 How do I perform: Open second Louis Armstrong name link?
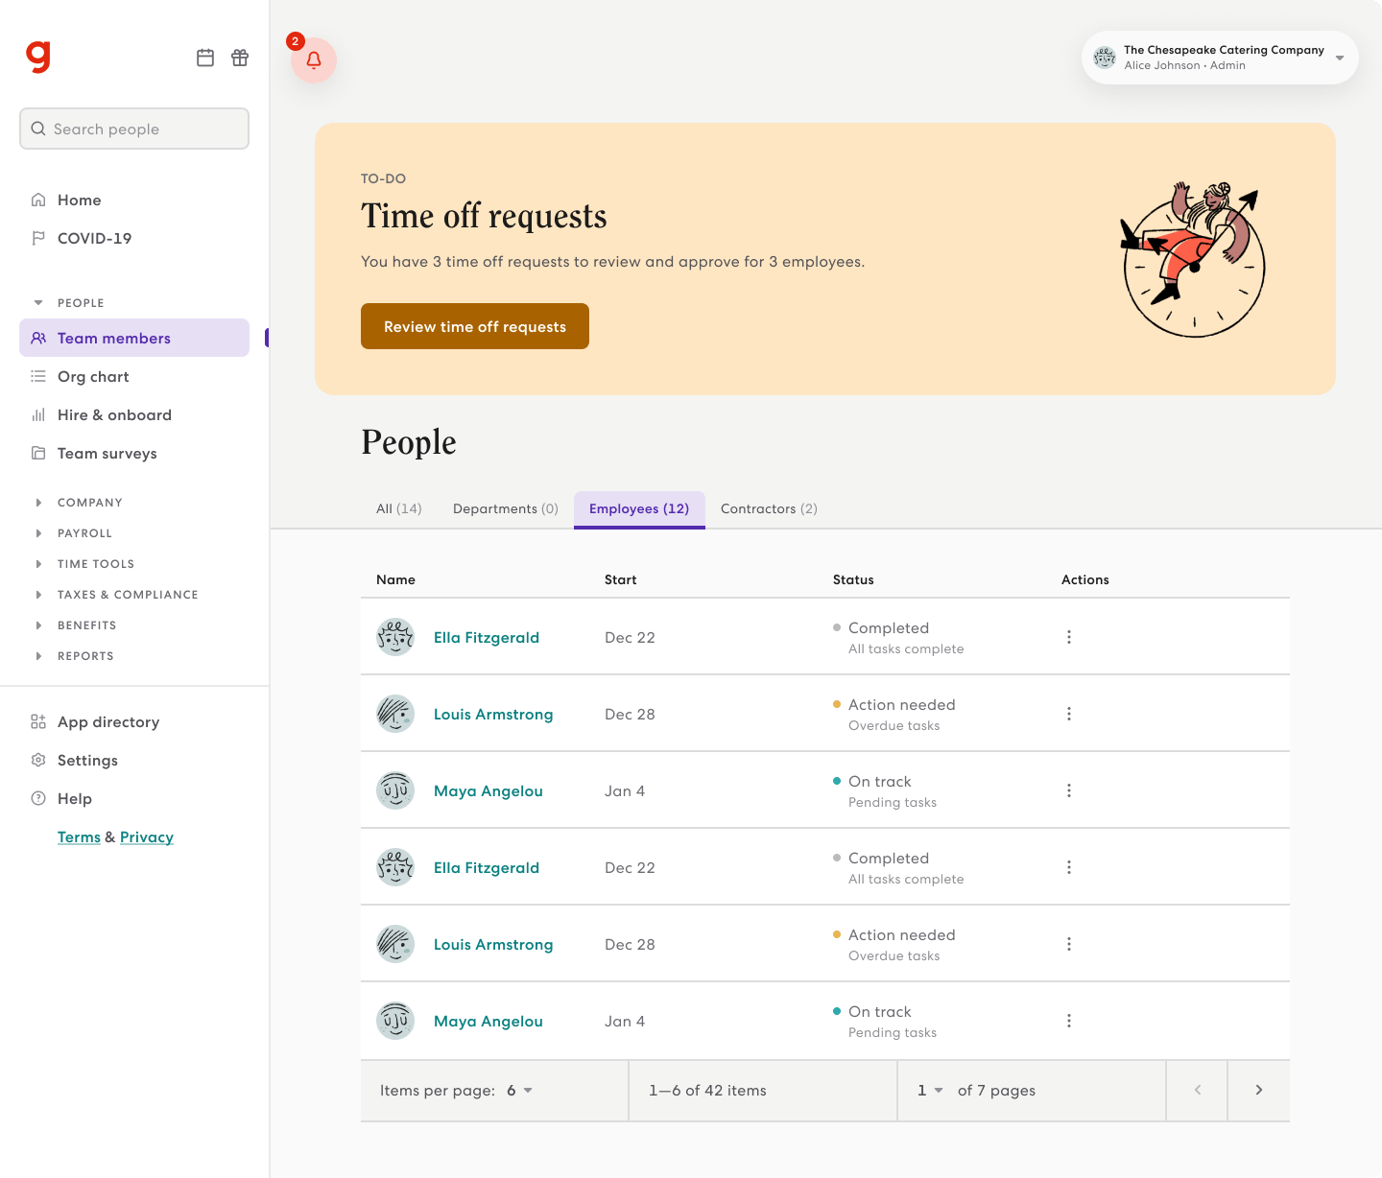point(493,944)
